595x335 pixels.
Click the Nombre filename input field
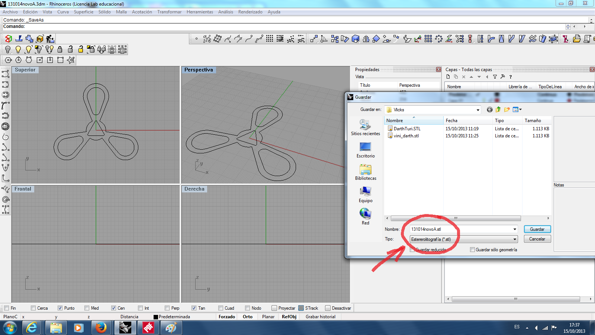click(461, 229)
